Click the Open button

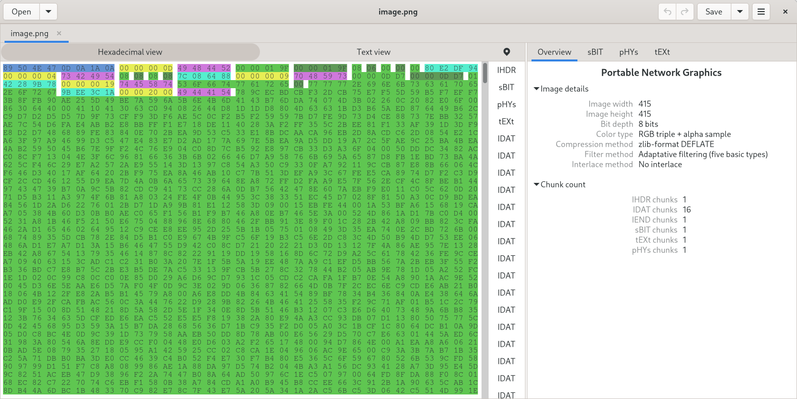[21, 12]
